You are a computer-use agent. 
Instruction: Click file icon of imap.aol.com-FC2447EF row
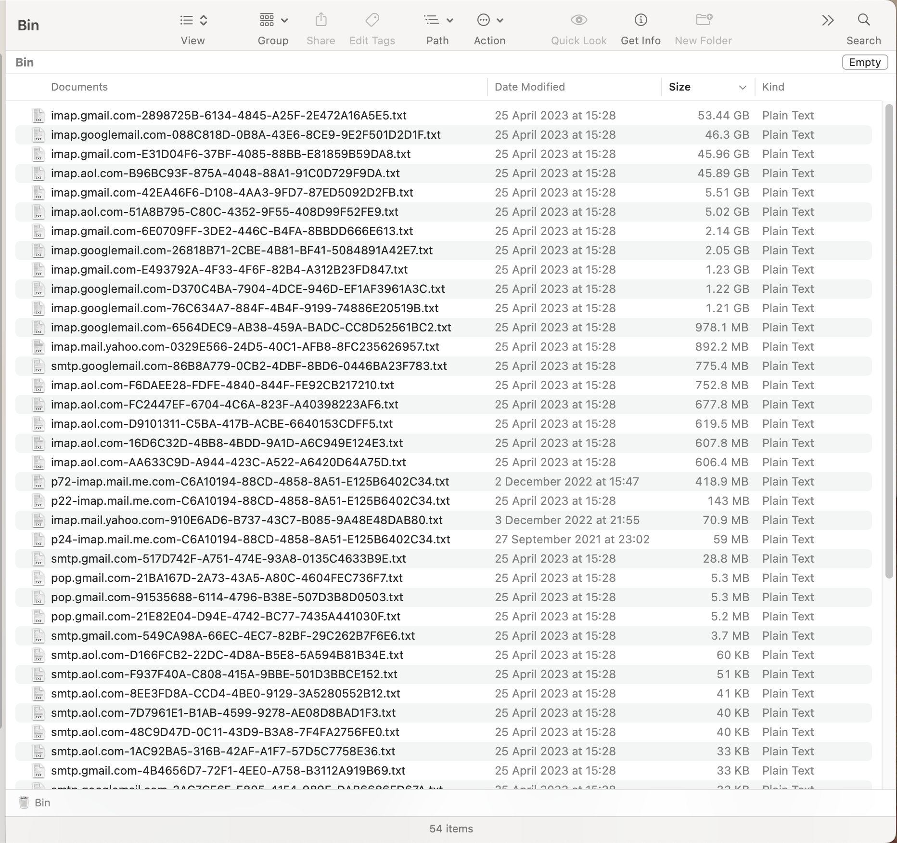coord(38,405)
